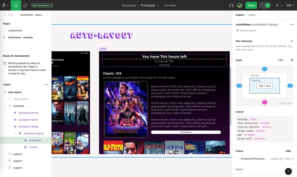Image resolution: width=297 pixels, height=177 pixels.
Task: Switch to the Plugins tab
Action: point(252,15)
